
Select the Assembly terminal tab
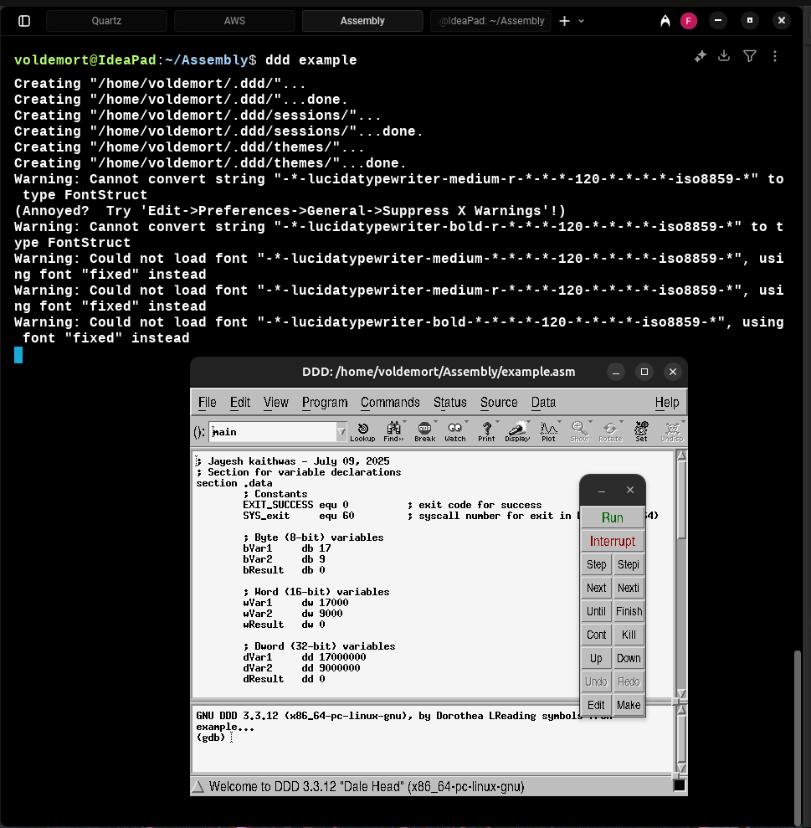pos(362,21)
